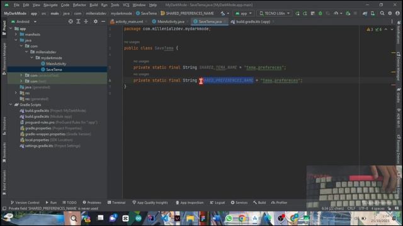Click Collapse All in Project panel header
Viewport: 403px width, 226px height.
pos(86,21)
